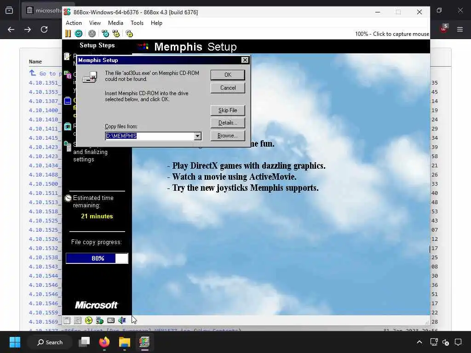Click the red extension icon with badge 5
This screenshot has width=471, height=353.
(444, 28)
